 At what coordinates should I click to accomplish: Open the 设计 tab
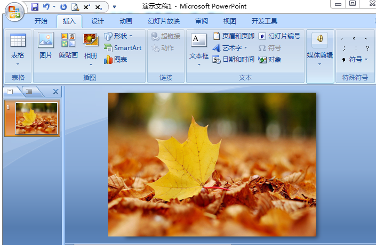click(x=98, y=21)
